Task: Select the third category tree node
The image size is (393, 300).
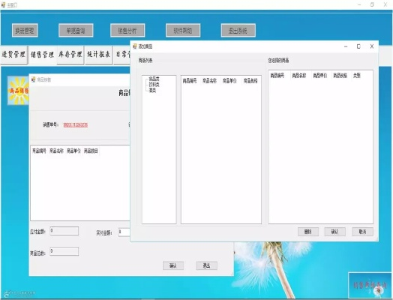Action: [x=152, y=90]
